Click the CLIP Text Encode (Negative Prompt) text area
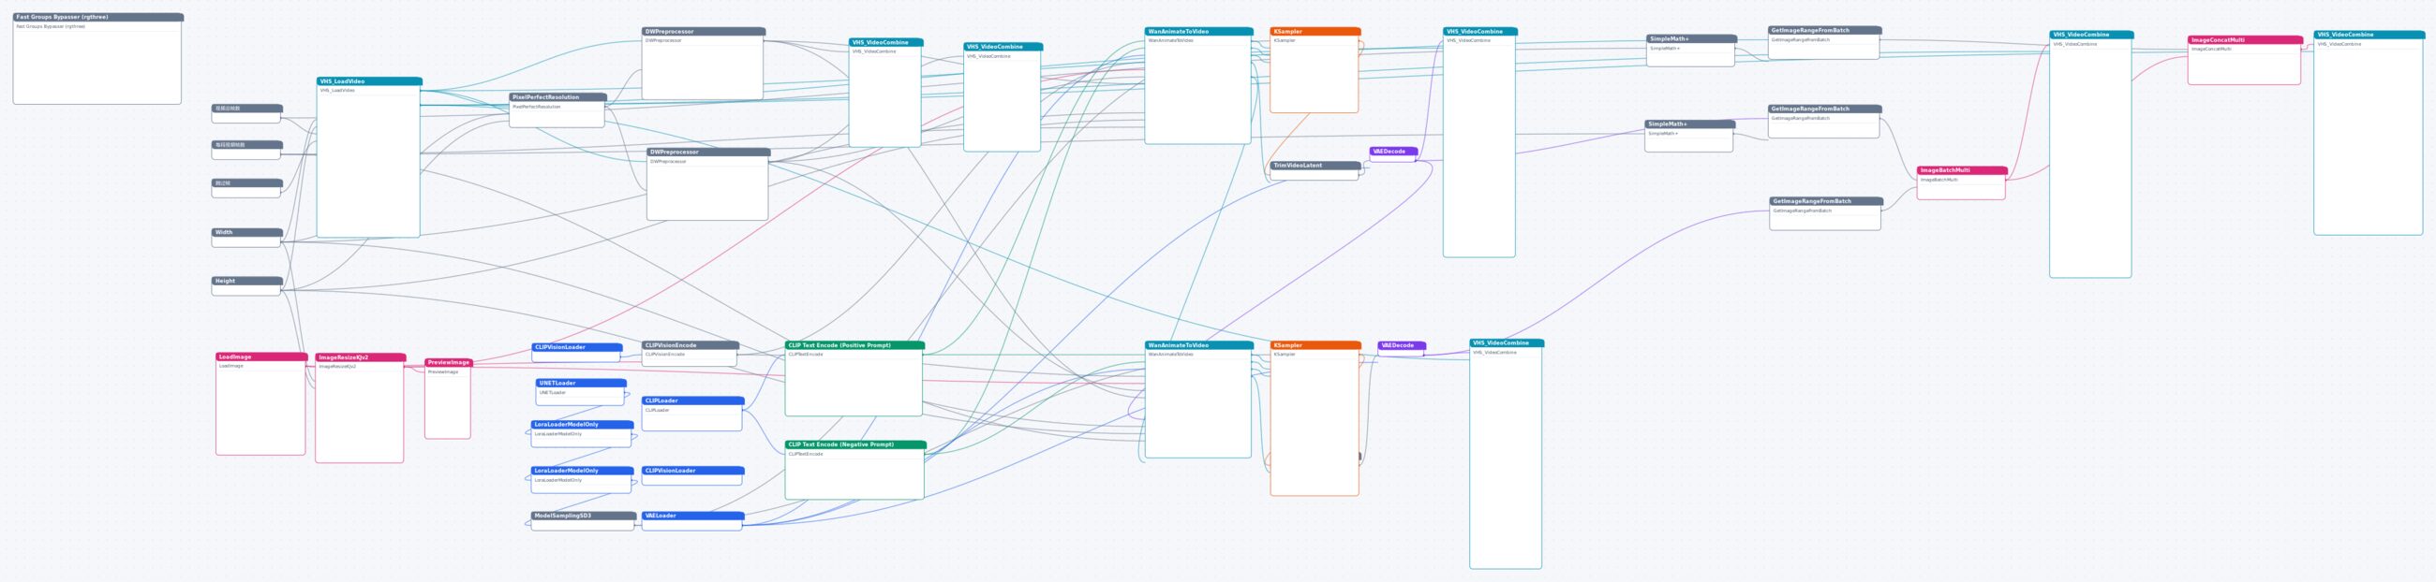Image resolution: width=2436 pixels, height=582 pixels. 854,477
